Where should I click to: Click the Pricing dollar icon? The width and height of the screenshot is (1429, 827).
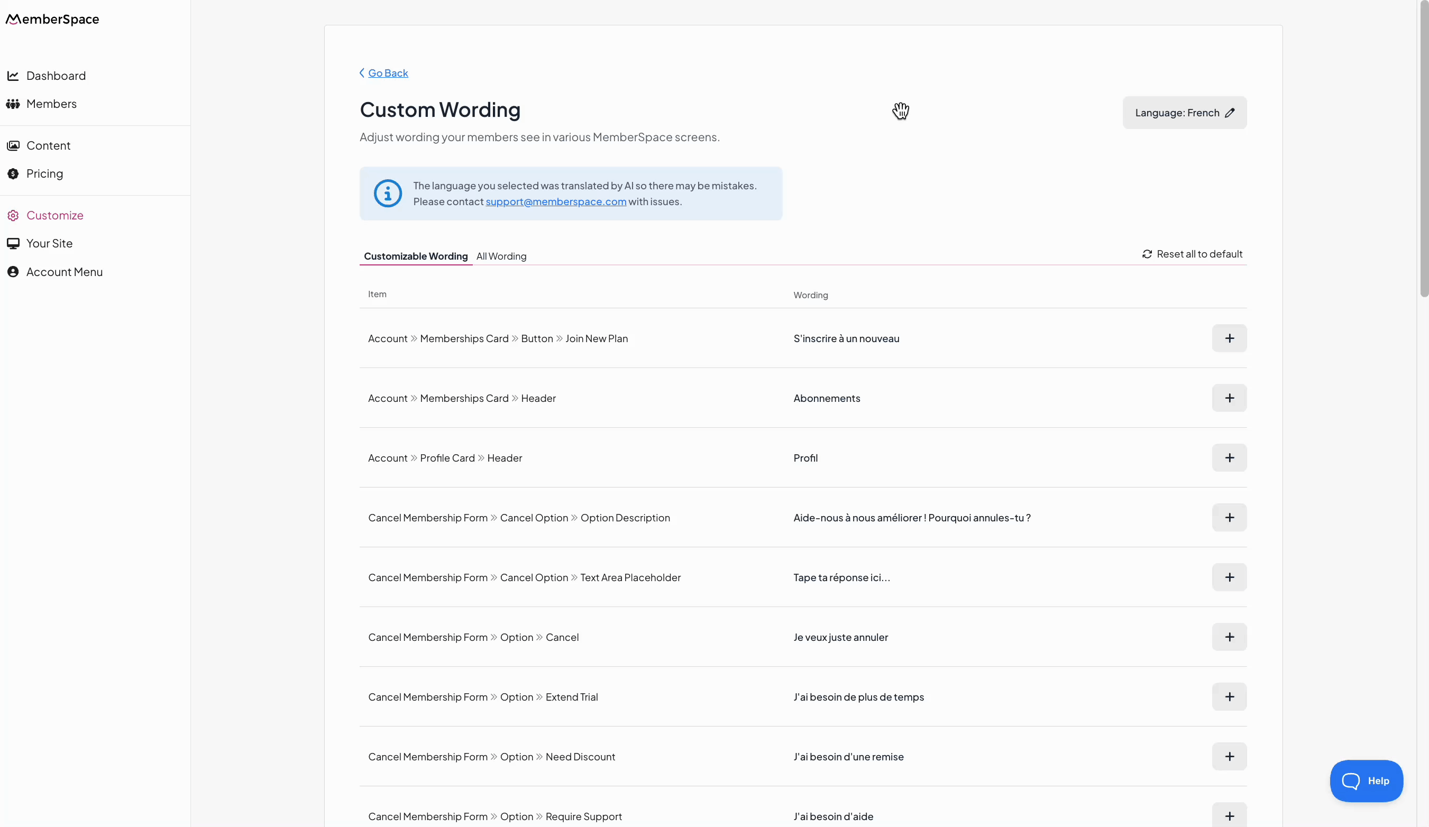(13, 173)
